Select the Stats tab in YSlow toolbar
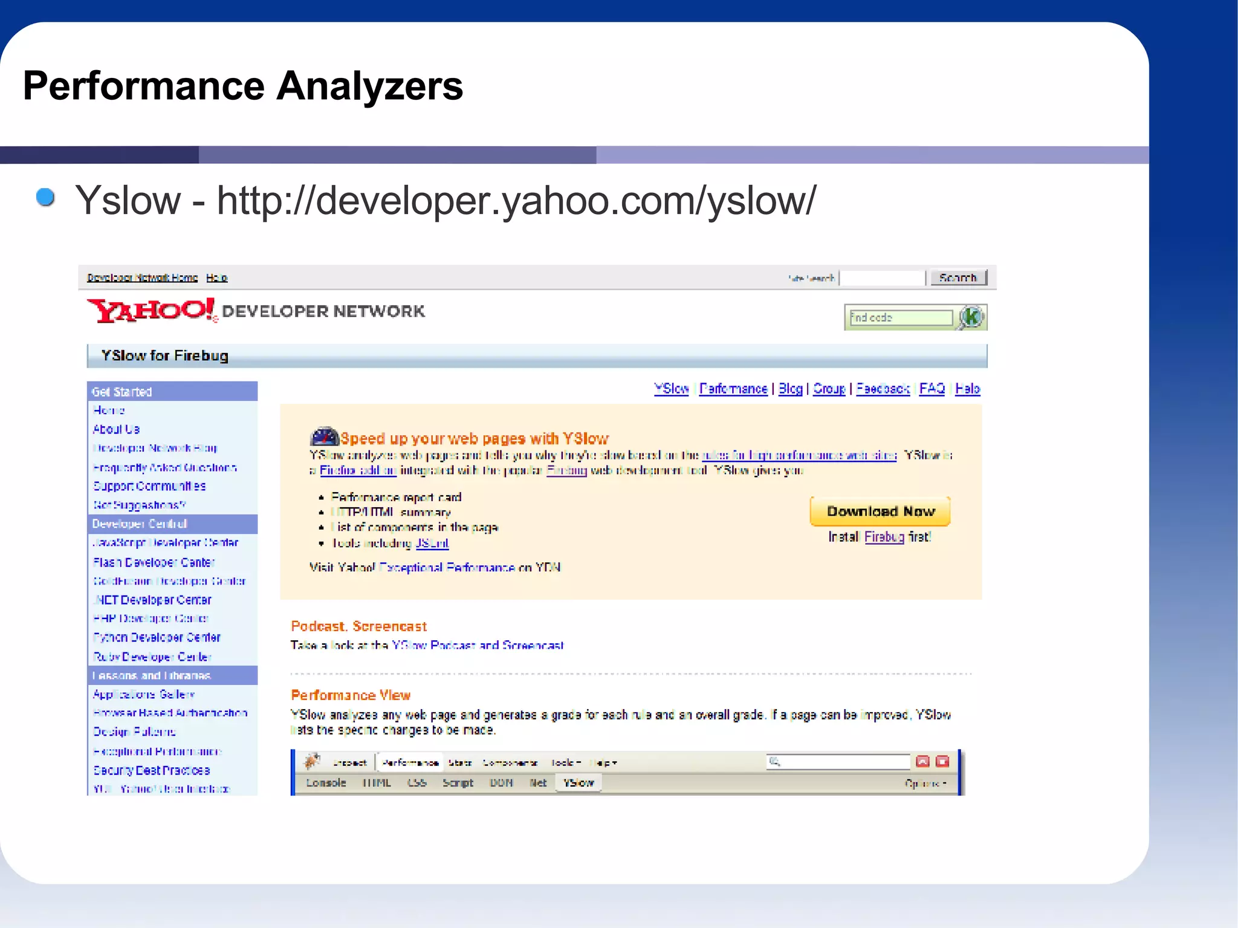The width and height of the screenshot is (1238, 928). [x=459, y=763]
